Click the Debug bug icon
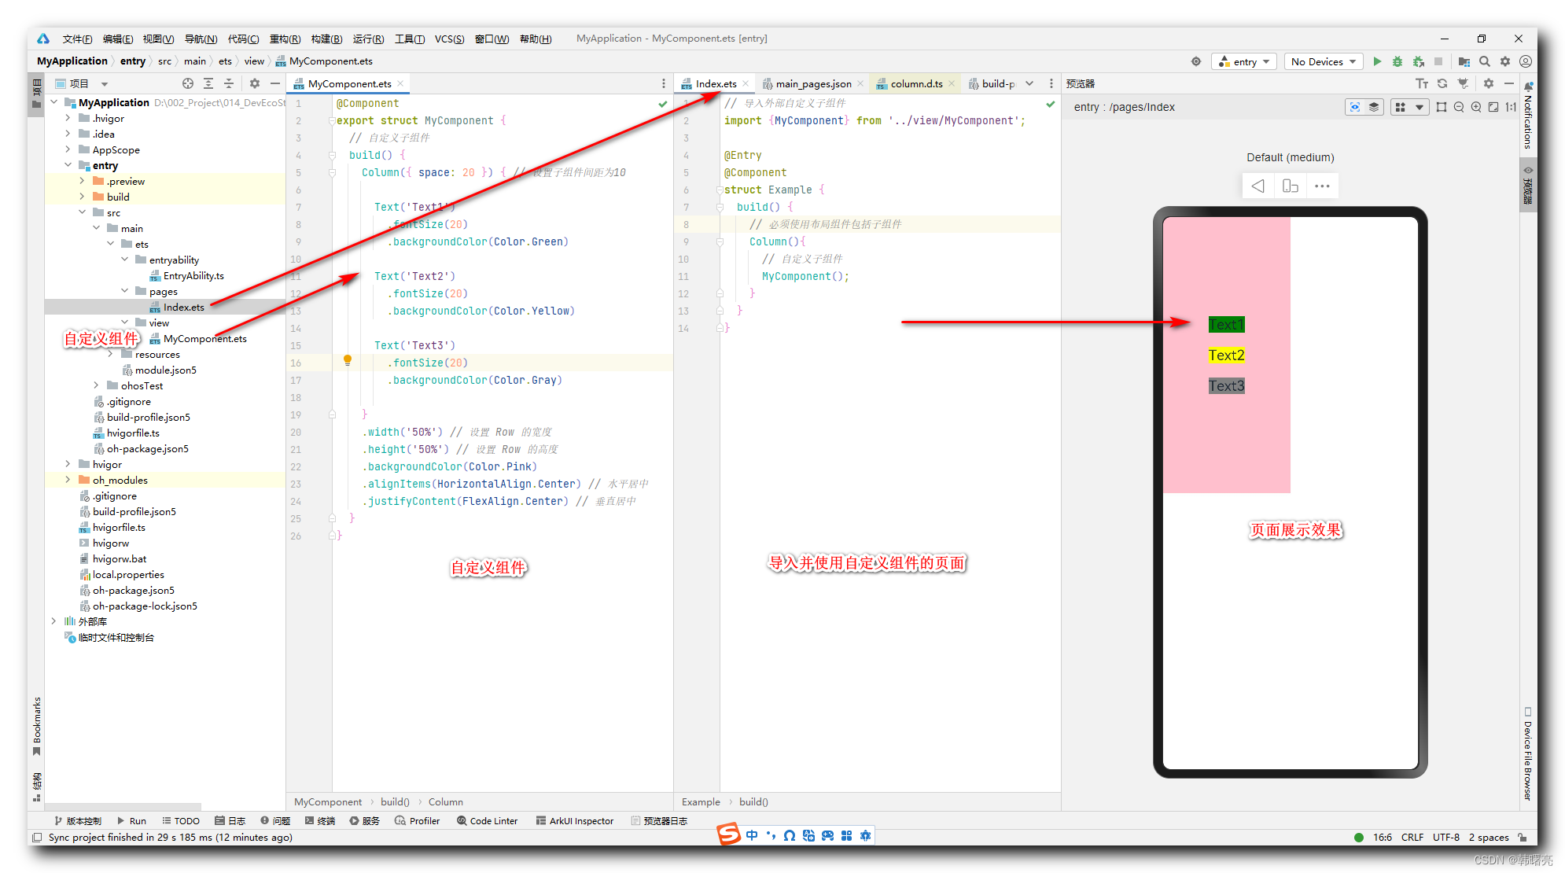Viewport: 1565px width, 873px height. pyautogui.click(x=1397, y=61)
